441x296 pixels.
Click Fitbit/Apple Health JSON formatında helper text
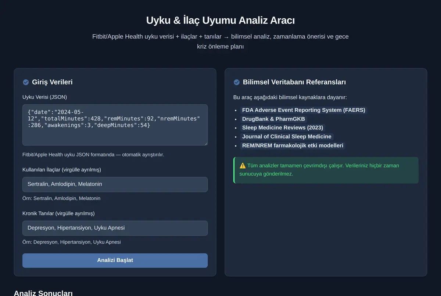tap(93, 155)
